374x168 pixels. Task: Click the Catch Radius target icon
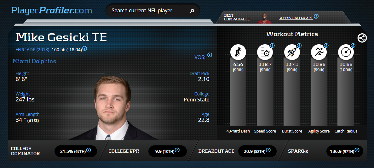(346, 52)
